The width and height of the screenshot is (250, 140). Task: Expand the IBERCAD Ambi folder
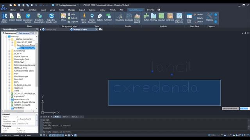(x=9, y=68)
